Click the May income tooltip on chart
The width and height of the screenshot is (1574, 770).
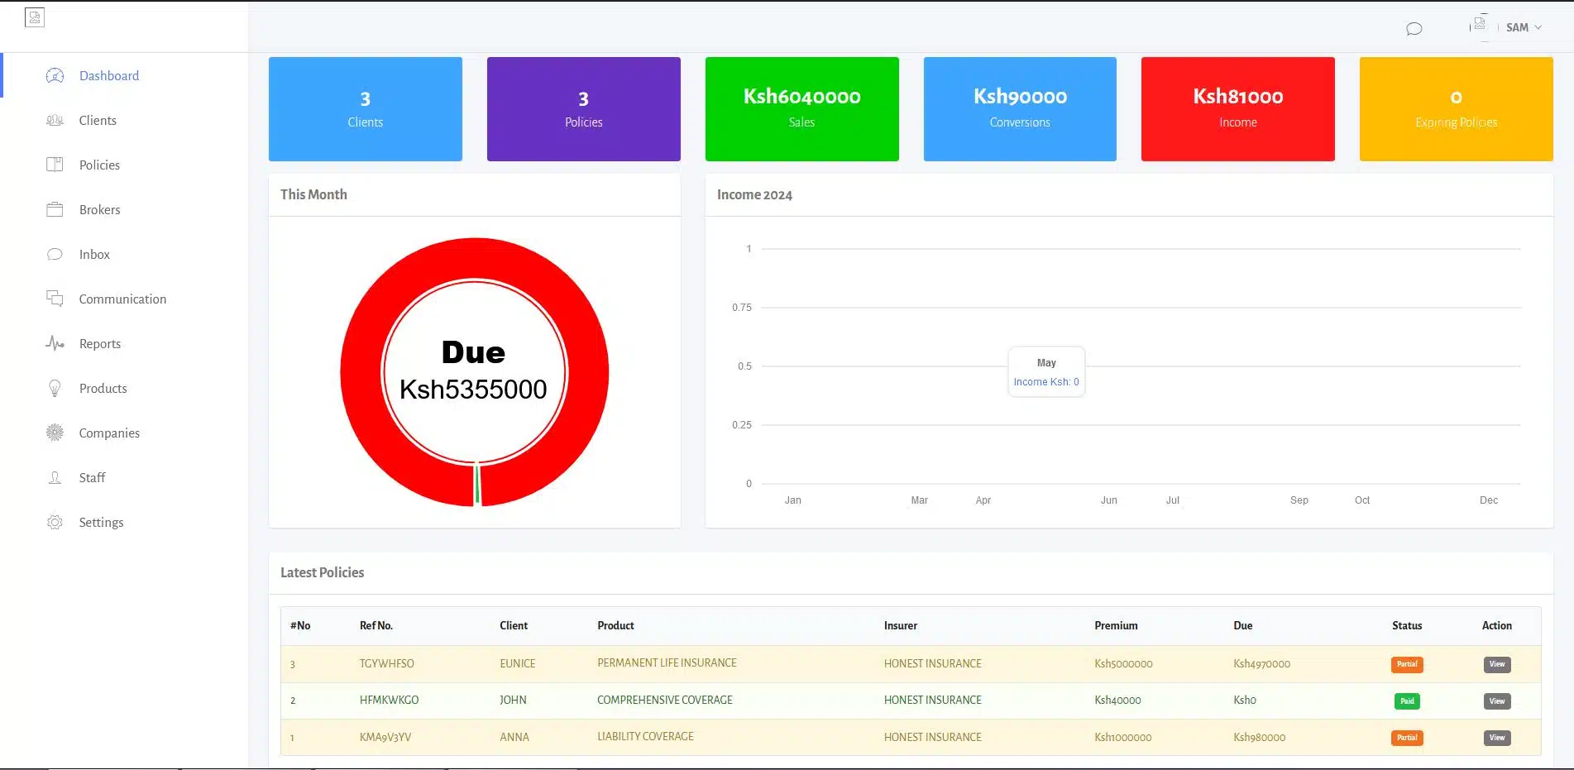1046,372
